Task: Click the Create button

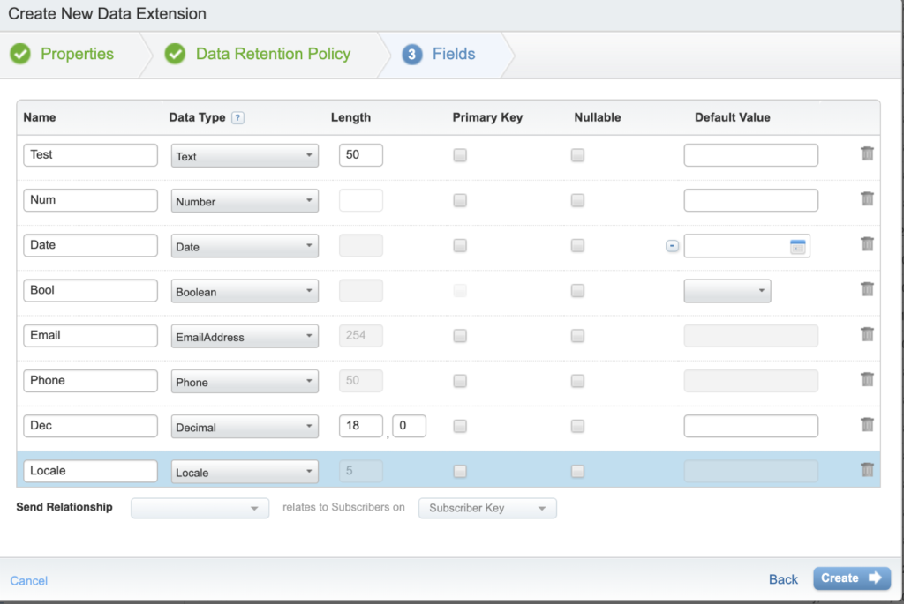Action: [x=851, y=578]
